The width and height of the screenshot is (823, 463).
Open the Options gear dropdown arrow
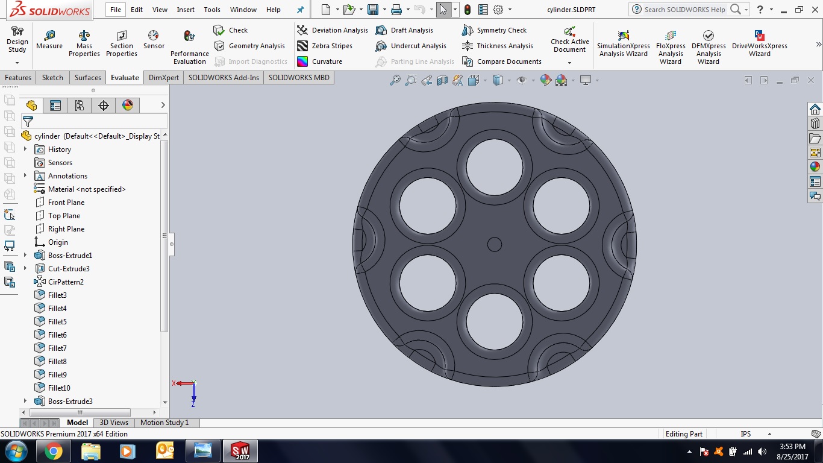(x=510, y=10)
